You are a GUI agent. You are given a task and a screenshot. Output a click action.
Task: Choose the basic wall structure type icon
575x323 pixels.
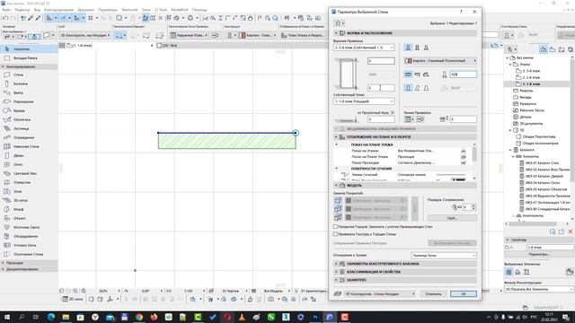[x=408, y=48]
